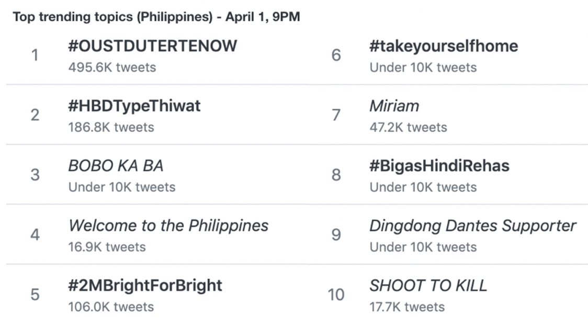Click the 47.2K tweets count
The width and height of the screenshot is (588, 330).
409,127
